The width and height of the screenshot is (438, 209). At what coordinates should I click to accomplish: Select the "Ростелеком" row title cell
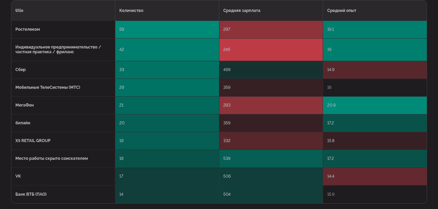28,29
